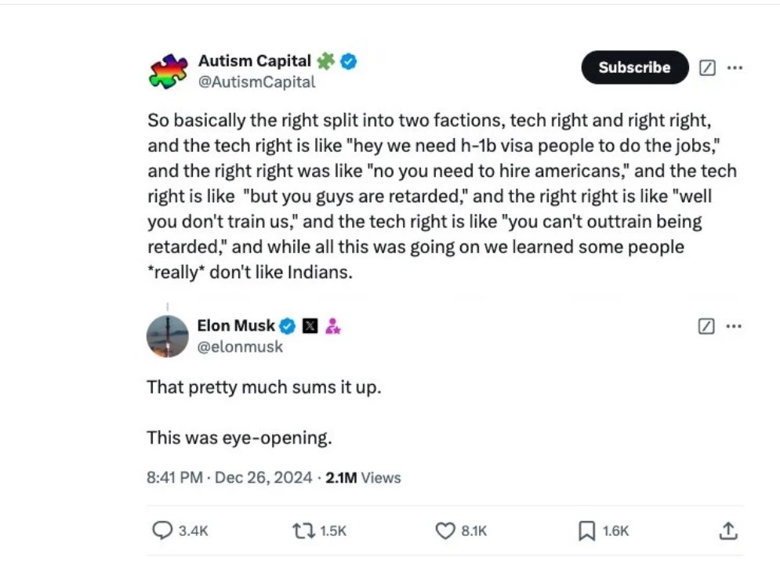Click the @AutismCapital handle
This screenshot has height=561, width=780.
coord(256,81)
